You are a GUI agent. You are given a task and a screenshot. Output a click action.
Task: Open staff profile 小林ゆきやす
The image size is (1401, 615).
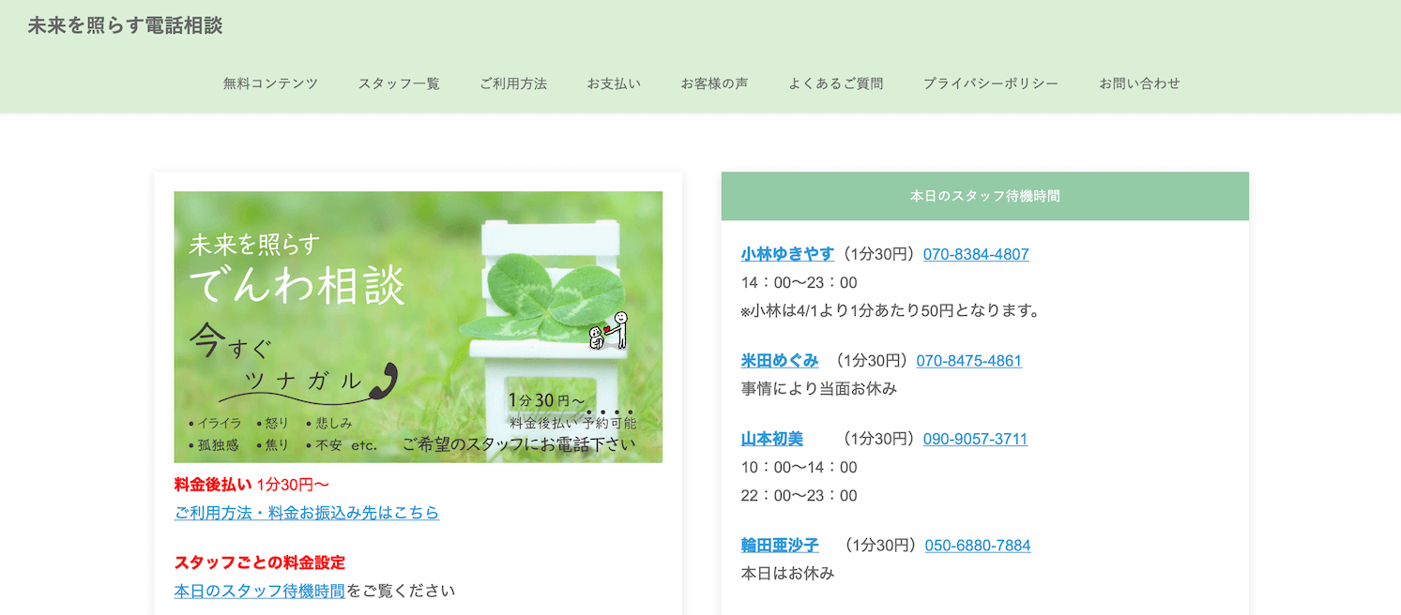coord(786,254)
